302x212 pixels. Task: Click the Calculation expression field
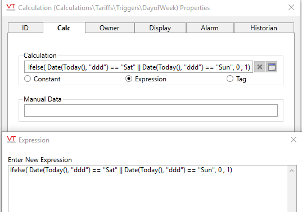coord(138,67)
